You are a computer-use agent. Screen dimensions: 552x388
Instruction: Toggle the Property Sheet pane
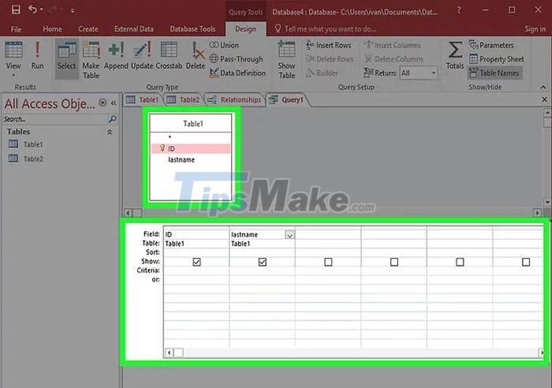[496, 59]
